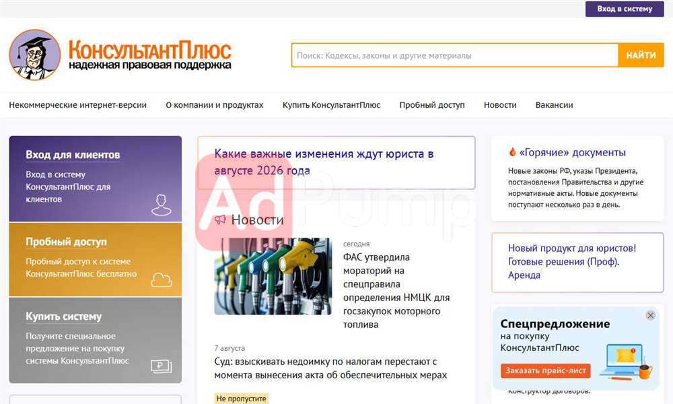Open the Вход для клиентов card heading
673x404 pixels.
[73, 155]
